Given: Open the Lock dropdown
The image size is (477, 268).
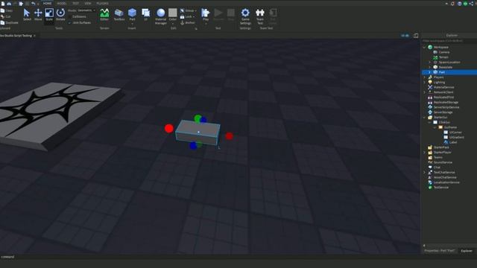Looking at the screenshot, I should tap(187, 16).
